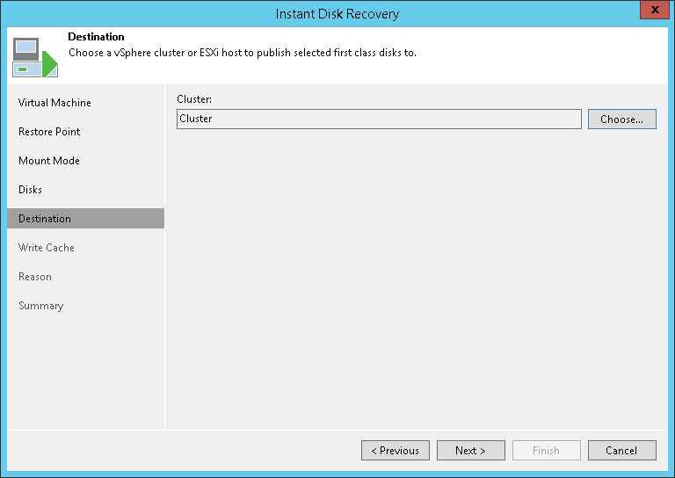Go back with the Previous button
Screen dimensions: 675x478
click(396, 451)
